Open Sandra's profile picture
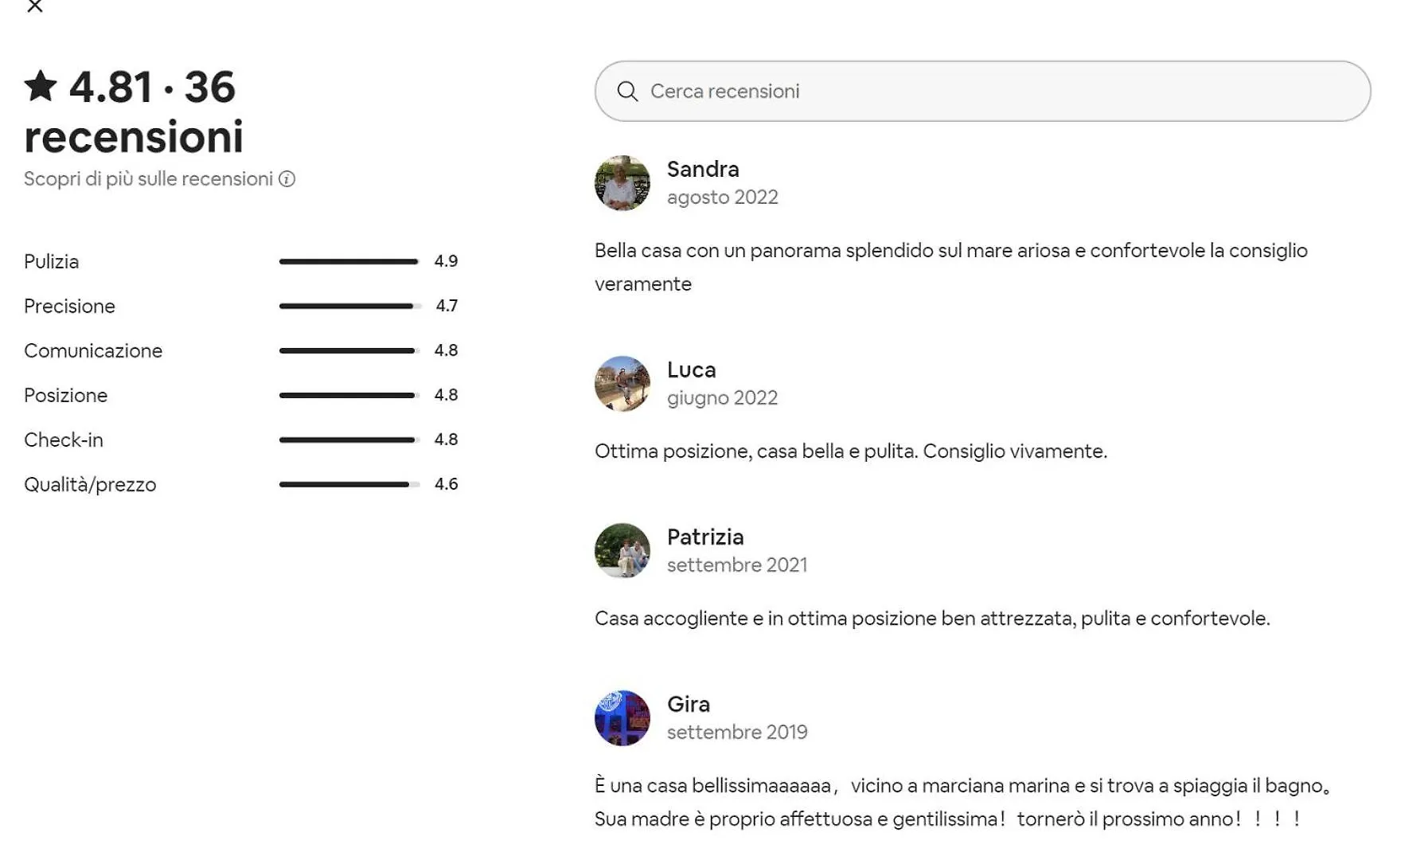Viewport: 1401px width, 860px height. [x=622, y=183]
